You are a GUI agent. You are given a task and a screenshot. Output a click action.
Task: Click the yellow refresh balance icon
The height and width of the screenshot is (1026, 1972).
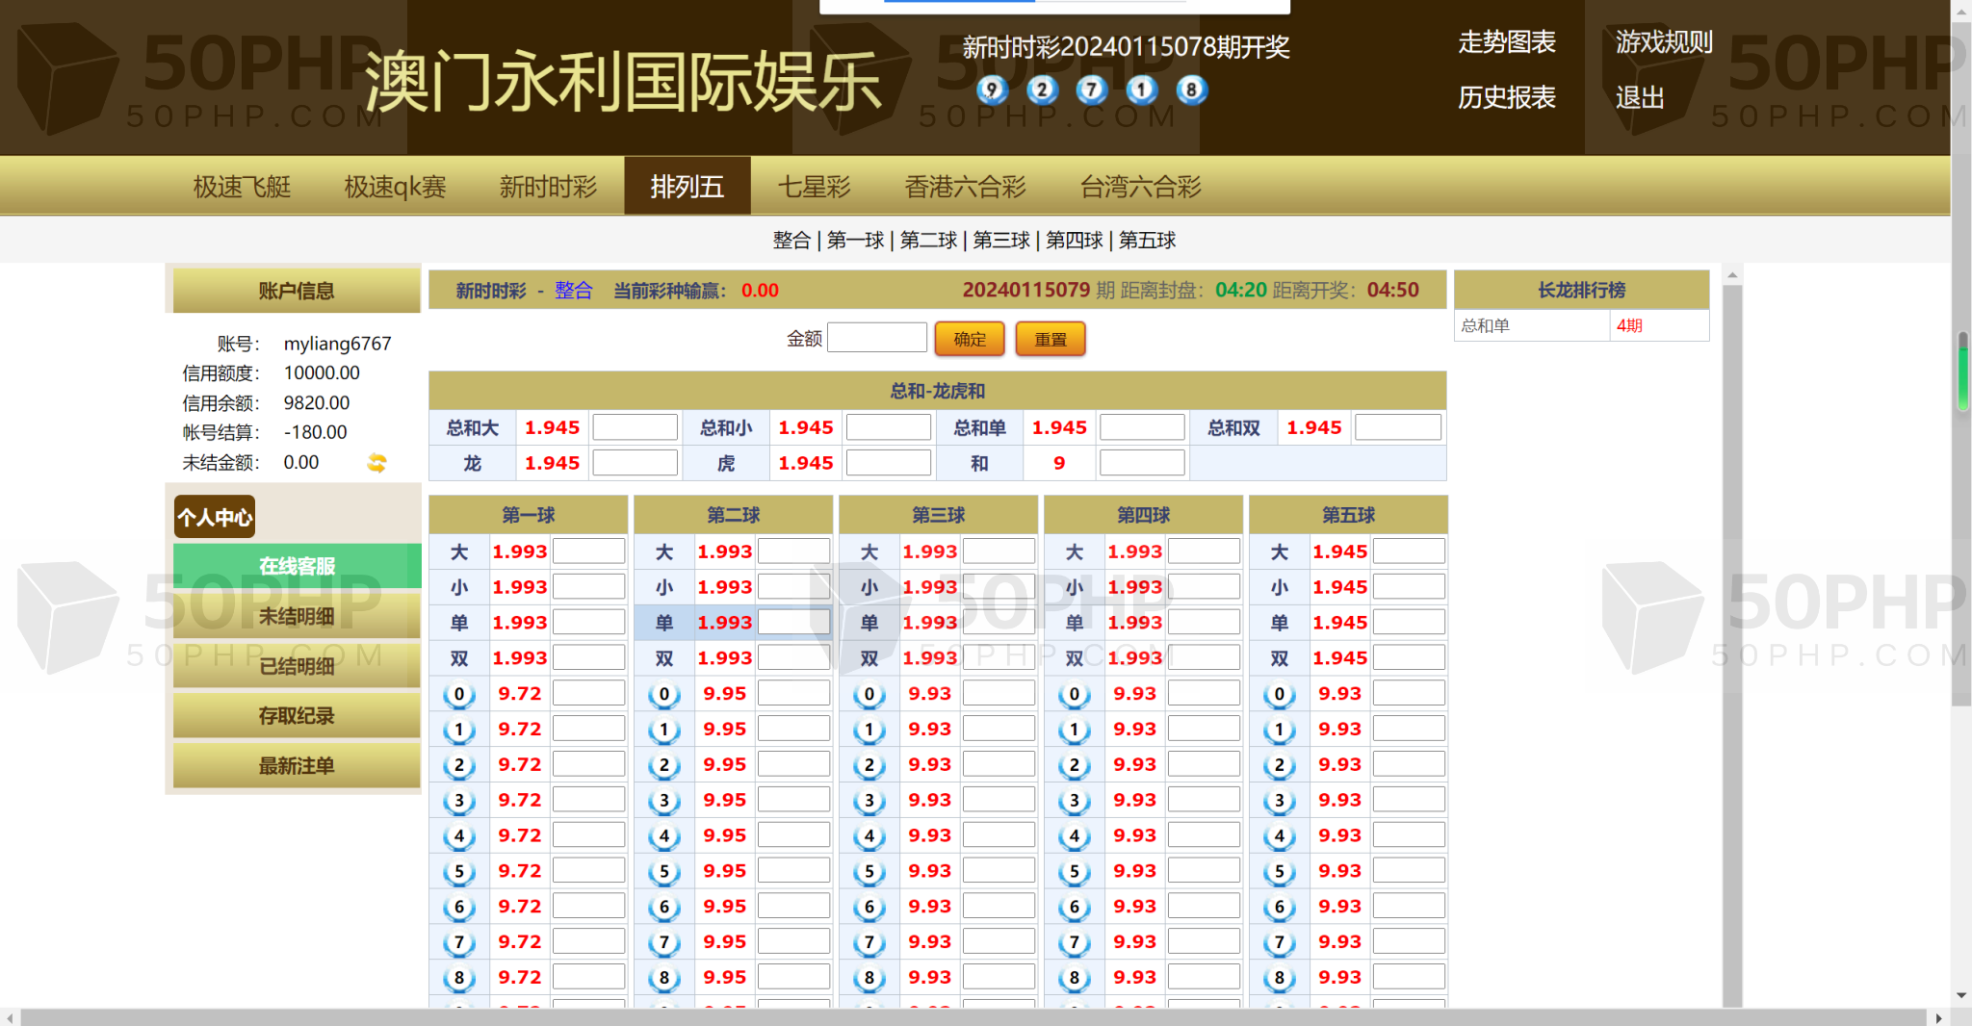pyautogui.click(x=376, y=463)
